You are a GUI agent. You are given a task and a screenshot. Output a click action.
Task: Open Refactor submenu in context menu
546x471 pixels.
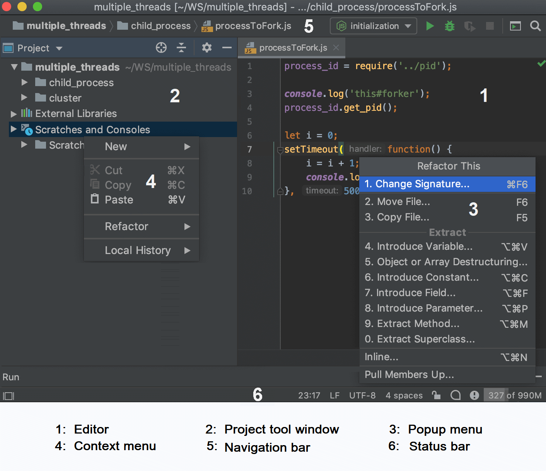pyautogui.click(x=142, y=226)
